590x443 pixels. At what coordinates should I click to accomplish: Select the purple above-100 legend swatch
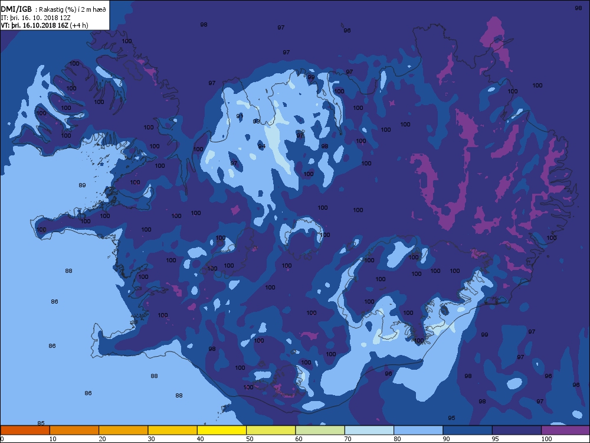point(566,430)
